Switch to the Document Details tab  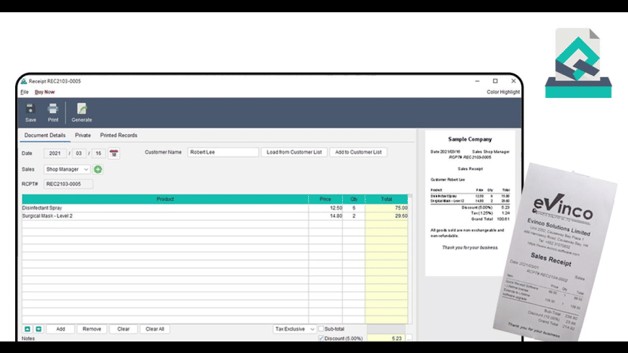click(x=45, y=135)
